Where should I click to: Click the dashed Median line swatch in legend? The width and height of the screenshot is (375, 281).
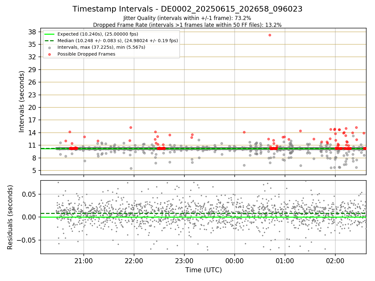click(49, 41)
